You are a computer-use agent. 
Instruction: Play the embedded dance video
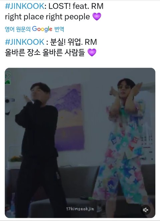click(80, 143)
